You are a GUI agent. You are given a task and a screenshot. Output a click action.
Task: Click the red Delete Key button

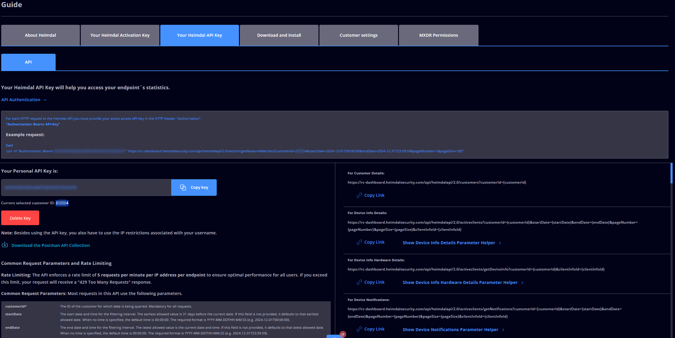20,218
